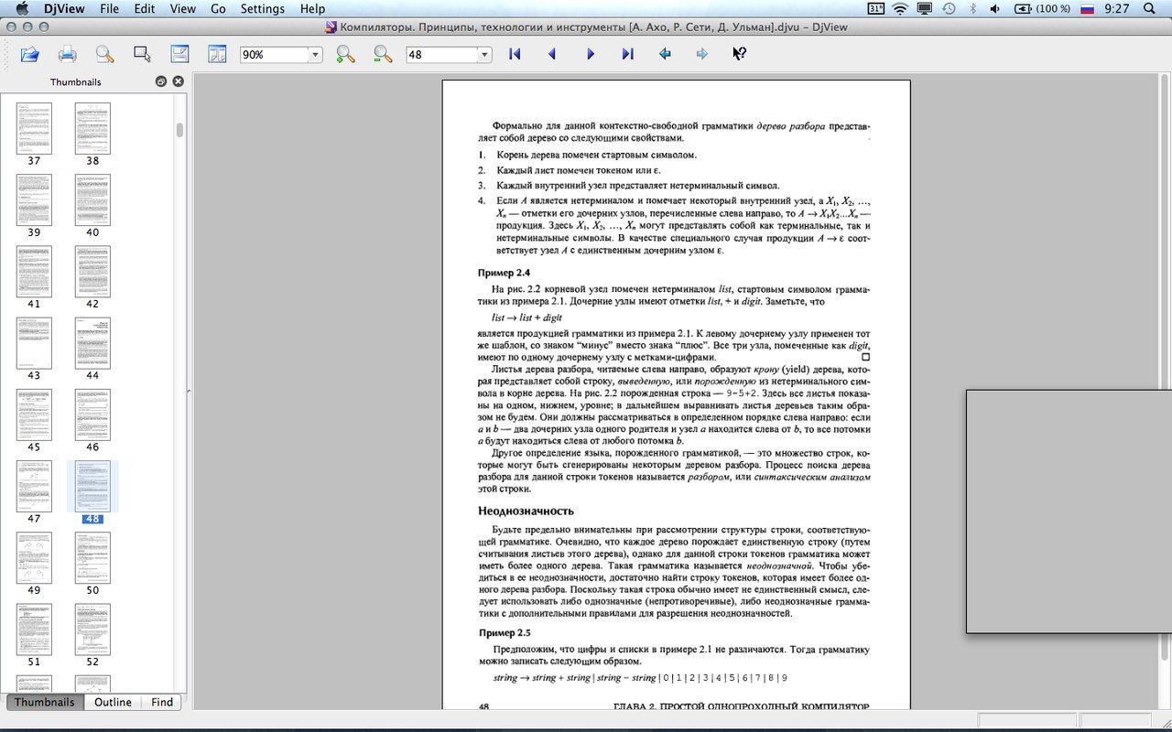Viewport: 1172px width, 732px height.
Task: Open the Bluetooth menu bar icon
Action: tap(972, 8)
